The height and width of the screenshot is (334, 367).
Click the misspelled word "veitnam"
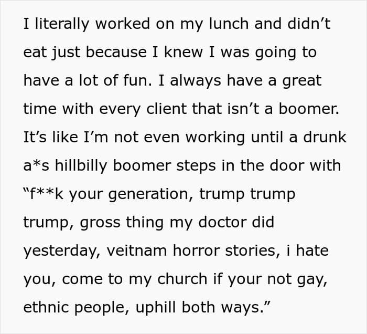pyautogui.click(x=137, y=250)
